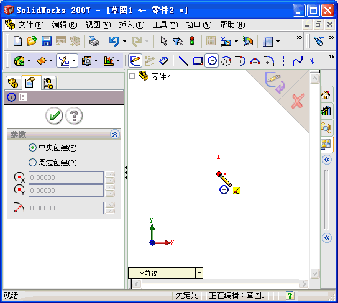Viewport: 338px width, 303px height.
Task: Click the New document icon
Action: pos(17,41)
